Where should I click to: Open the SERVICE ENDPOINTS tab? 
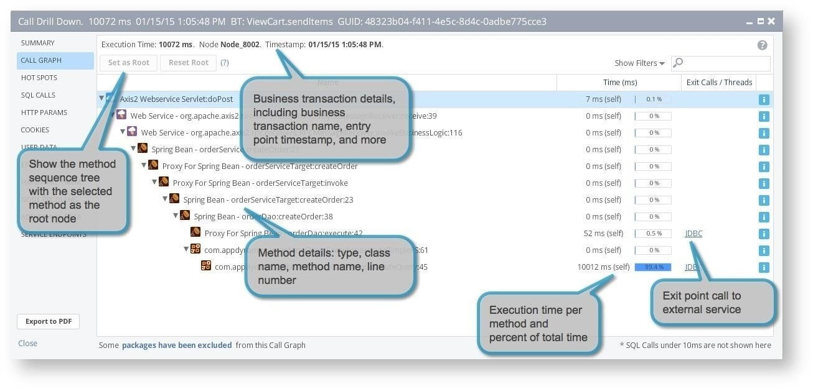[x=54, y=235]
